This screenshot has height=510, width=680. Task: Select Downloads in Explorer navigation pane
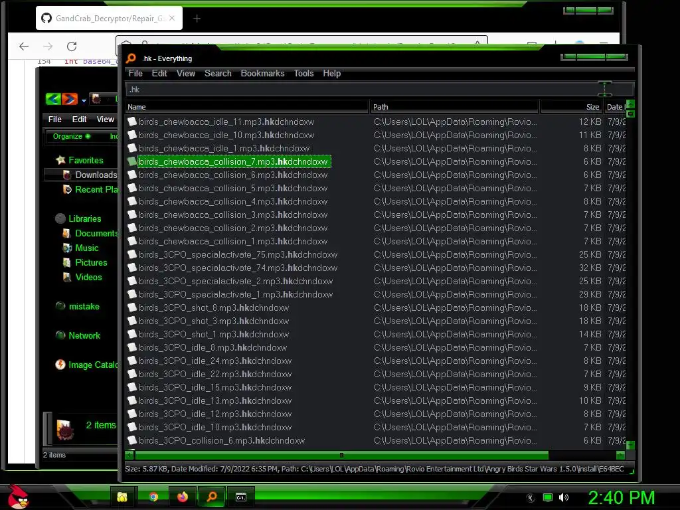pos(96,175)
